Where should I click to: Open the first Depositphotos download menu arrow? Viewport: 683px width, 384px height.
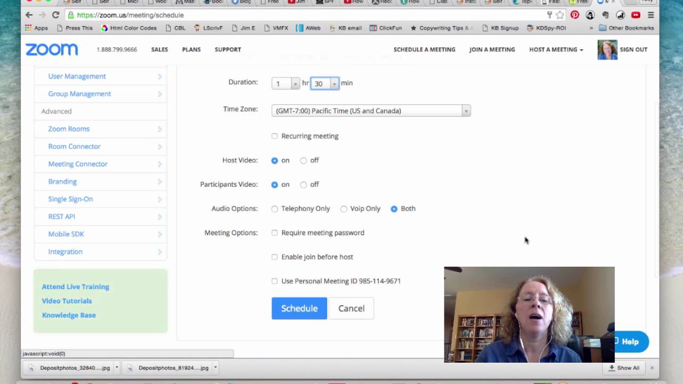tap(116, 367)
